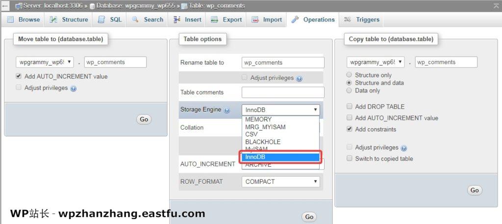Select the Data only radio button
Screen dimensions: 502x224
(349, 90)
